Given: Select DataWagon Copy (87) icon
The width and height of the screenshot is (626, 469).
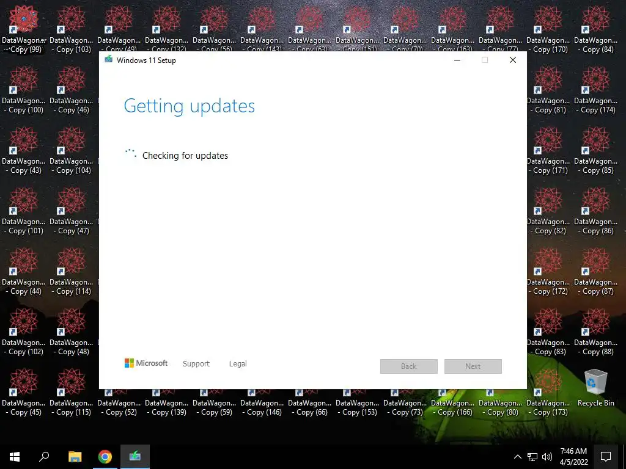Looking at the screenshot, I should click(x=595, y=272).
